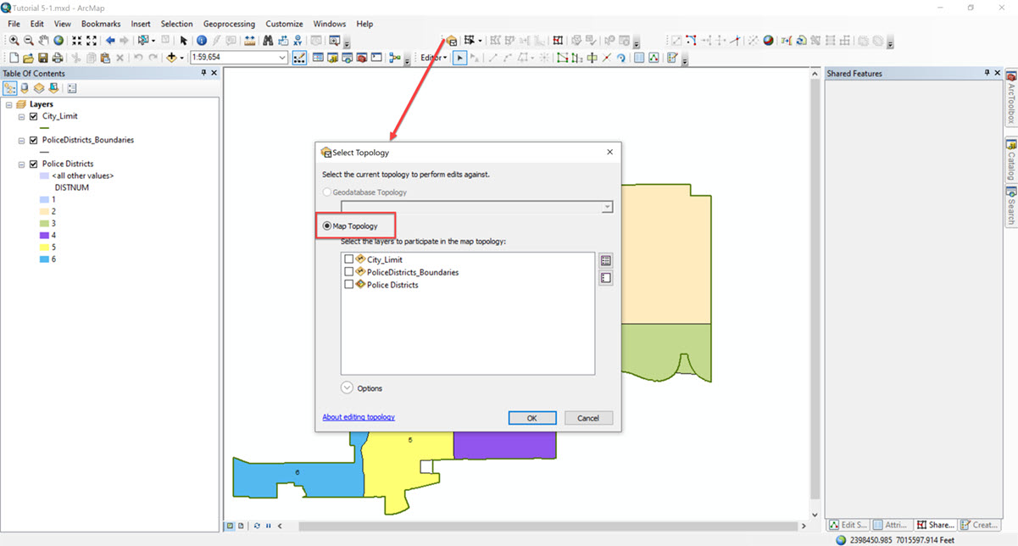Collapse the Layers data frame
This screenshot has width=1018, height=546.
pyautogui.click(x=8, y=104)
